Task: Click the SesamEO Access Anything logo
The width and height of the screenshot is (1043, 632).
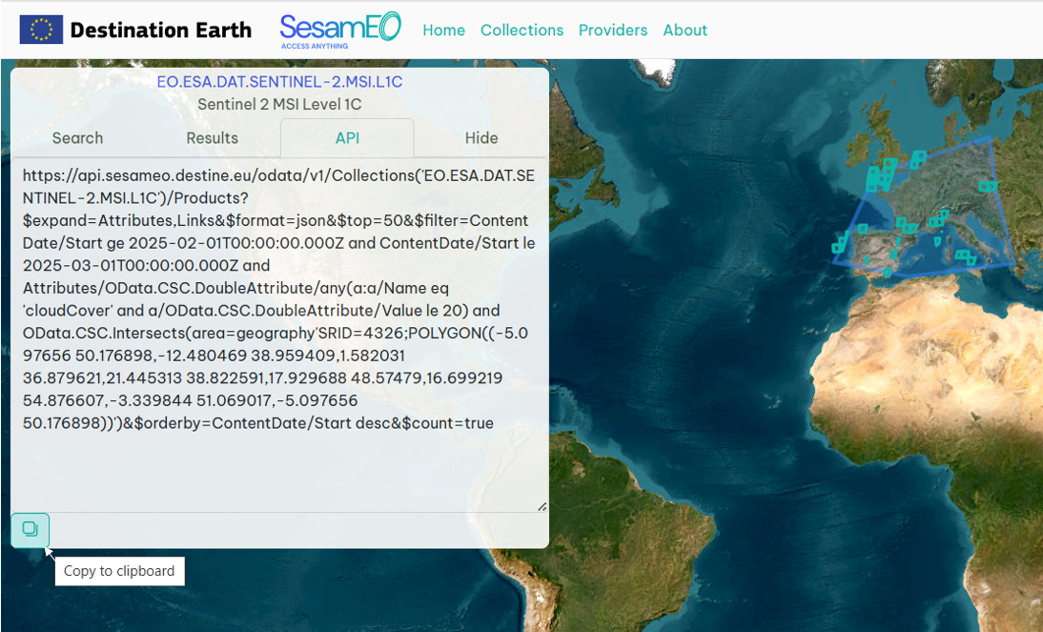Action: tap(340, 31)
